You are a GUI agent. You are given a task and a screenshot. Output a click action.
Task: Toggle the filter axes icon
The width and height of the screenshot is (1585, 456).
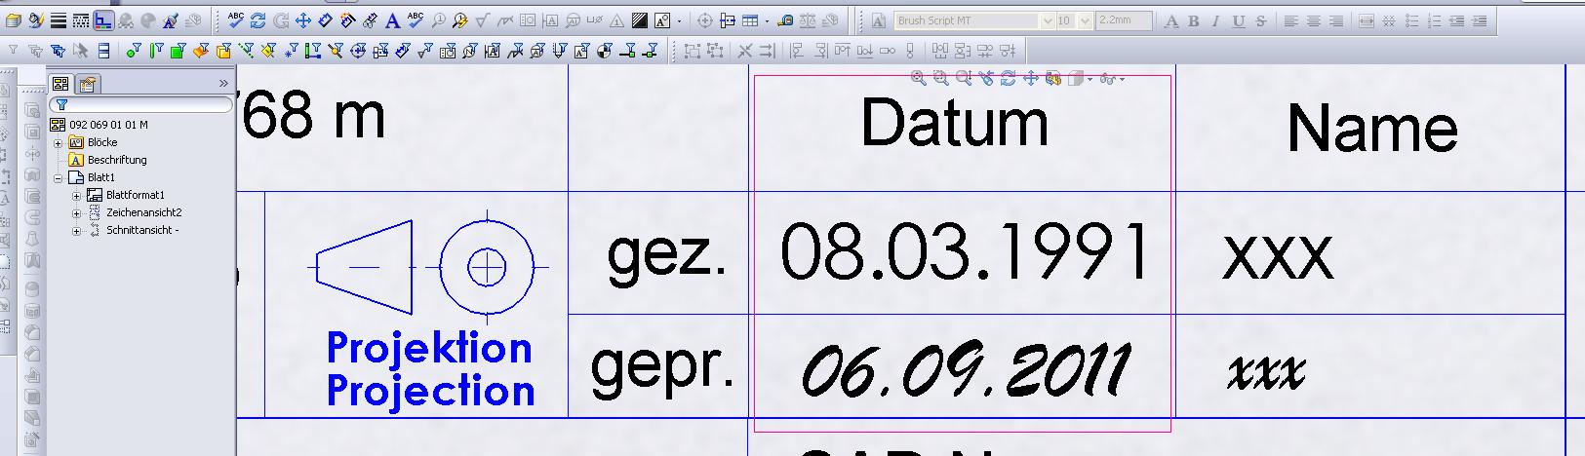[x=246, y=51]
